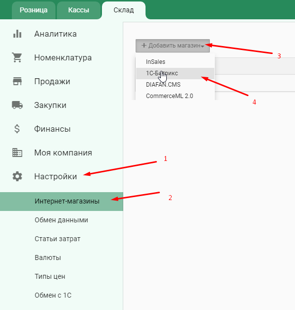Switch to the Розница tab
295x310 pixels.
point(34,10)
